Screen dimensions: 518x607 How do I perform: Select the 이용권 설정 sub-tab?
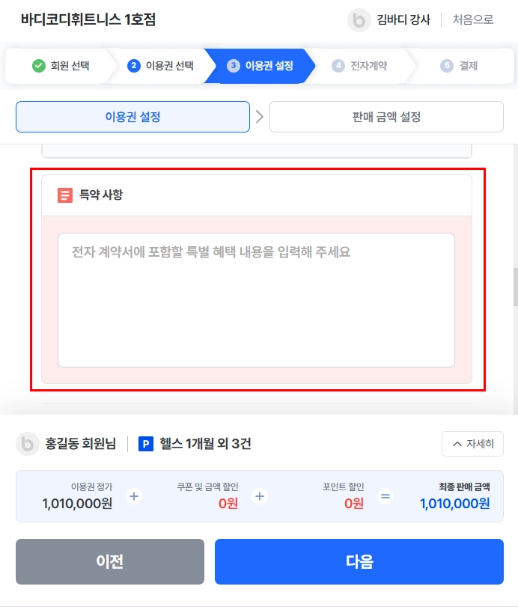click(x=132, y=117)
